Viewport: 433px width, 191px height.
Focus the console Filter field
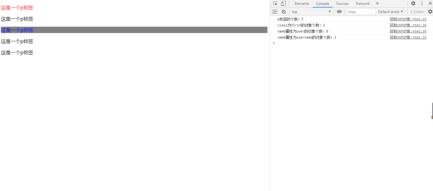361,12
